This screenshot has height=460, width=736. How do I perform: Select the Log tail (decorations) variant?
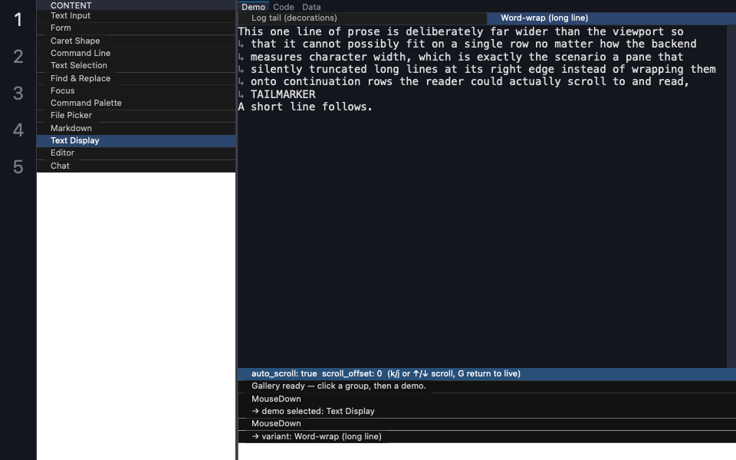[x=363, y=18]
